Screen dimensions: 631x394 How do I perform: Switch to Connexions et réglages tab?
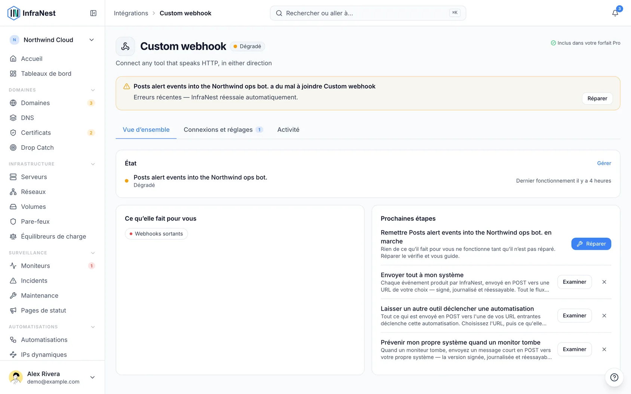223,130
